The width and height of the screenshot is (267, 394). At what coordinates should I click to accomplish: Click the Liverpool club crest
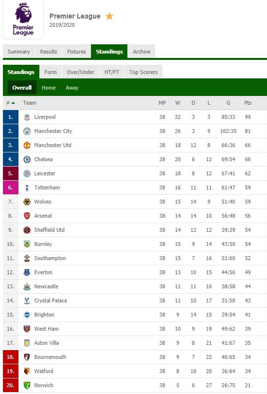[x=27, y=117]
